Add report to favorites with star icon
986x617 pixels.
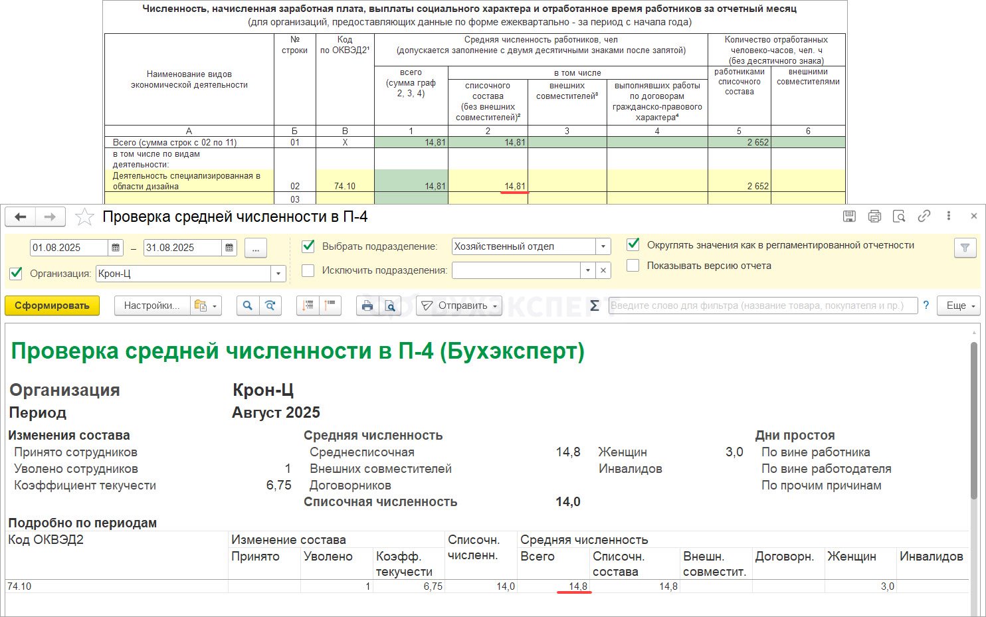(84, 217)
